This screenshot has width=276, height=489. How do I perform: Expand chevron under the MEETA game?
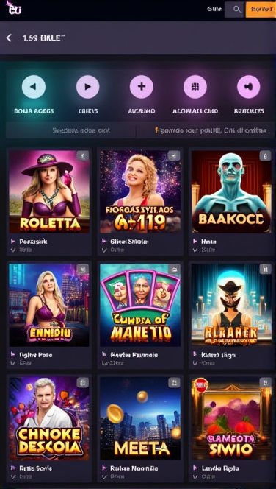coord(104,476)
